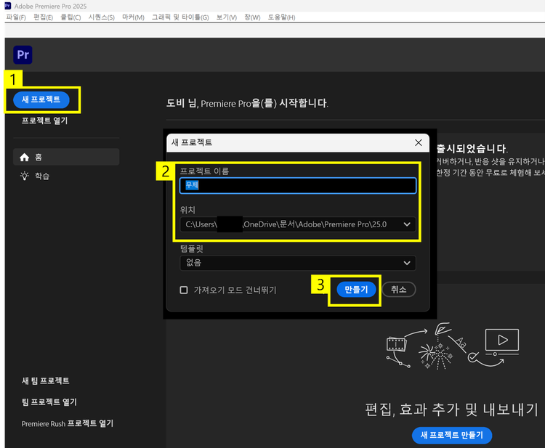Click the 취소 button
The width and height of the screenshot is (545, 448).
pyautogui.click(x=399, y=290)
